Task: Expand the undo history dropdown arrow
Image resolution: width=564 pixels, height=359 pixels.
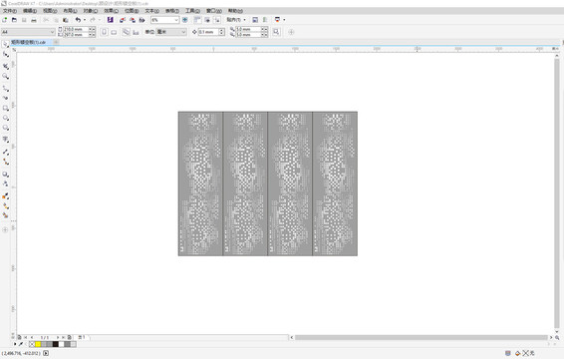Action: coord(85,20)
